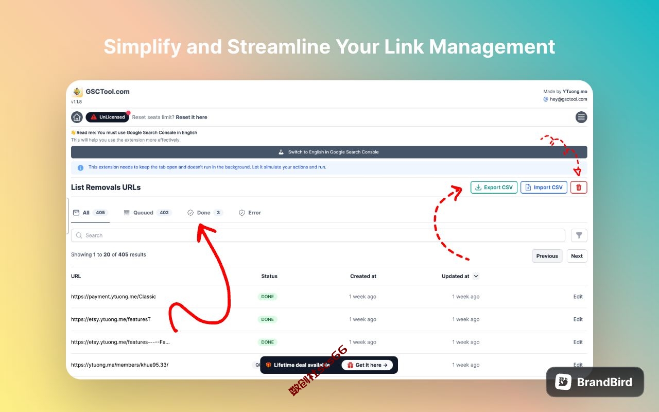
Task: Open the YTuong.me author link
Action: tap(575, 92)
